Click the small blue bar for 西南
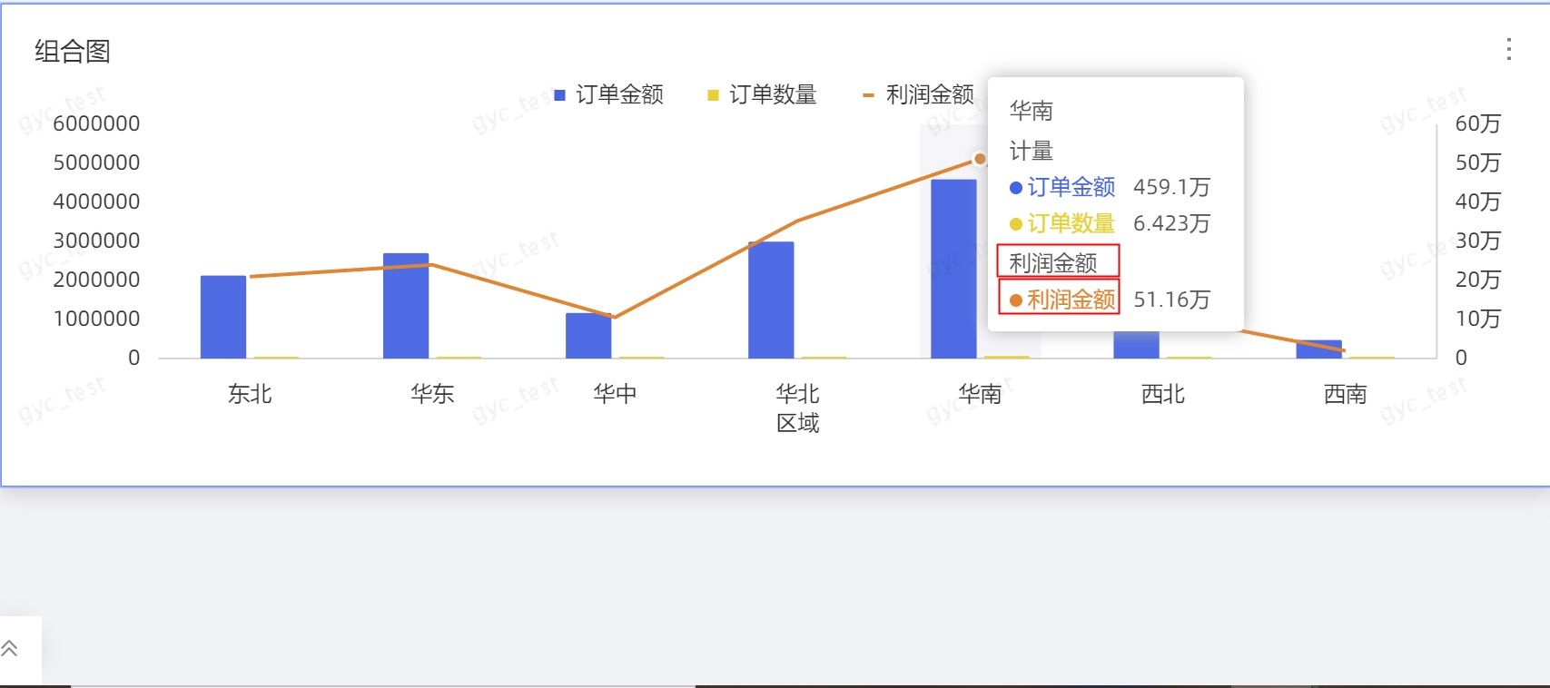Image resolution: width=1550 pixels, height=688 pixels. tap(1318, 349)
